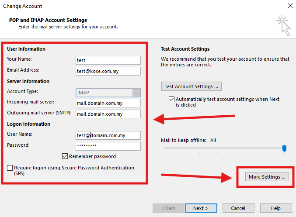Viewport: 296px width, 217px height.
Task: Click the Email Address input field
Action: pos(108,71)
